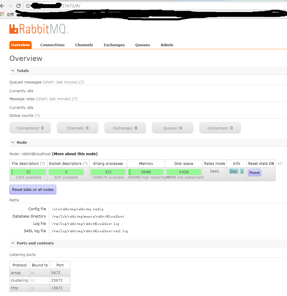287x296 pixels.
Task: Open the Connections tab
Action: [52, 45]
